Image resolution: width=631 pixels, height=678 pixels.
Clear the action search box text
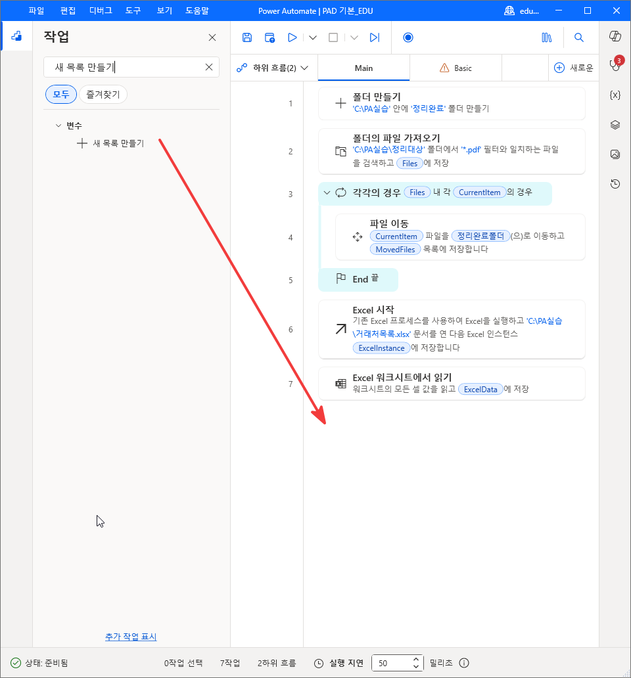(209, 67)
